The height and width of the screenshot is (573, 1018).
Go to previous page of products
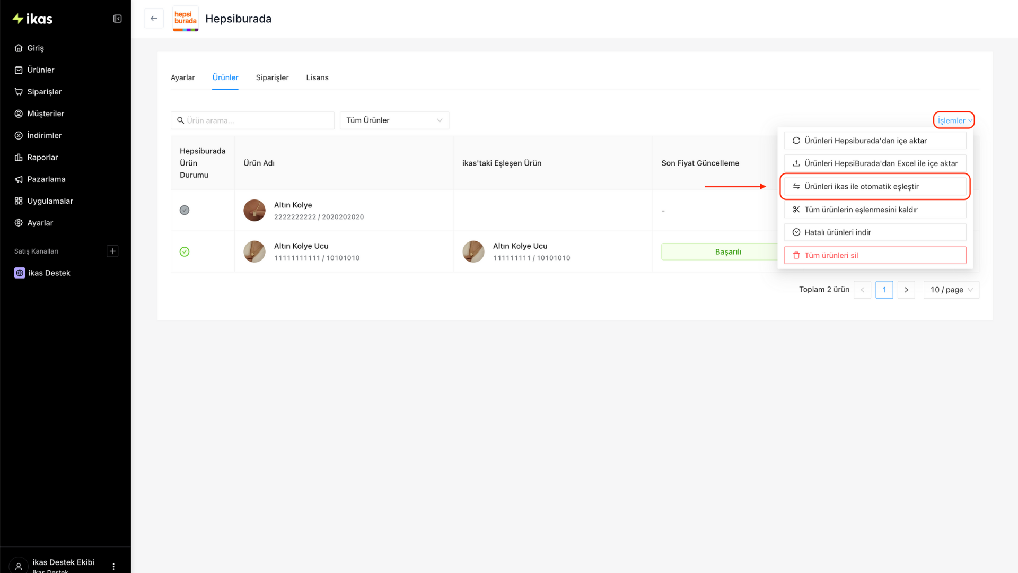click(863, 290)
